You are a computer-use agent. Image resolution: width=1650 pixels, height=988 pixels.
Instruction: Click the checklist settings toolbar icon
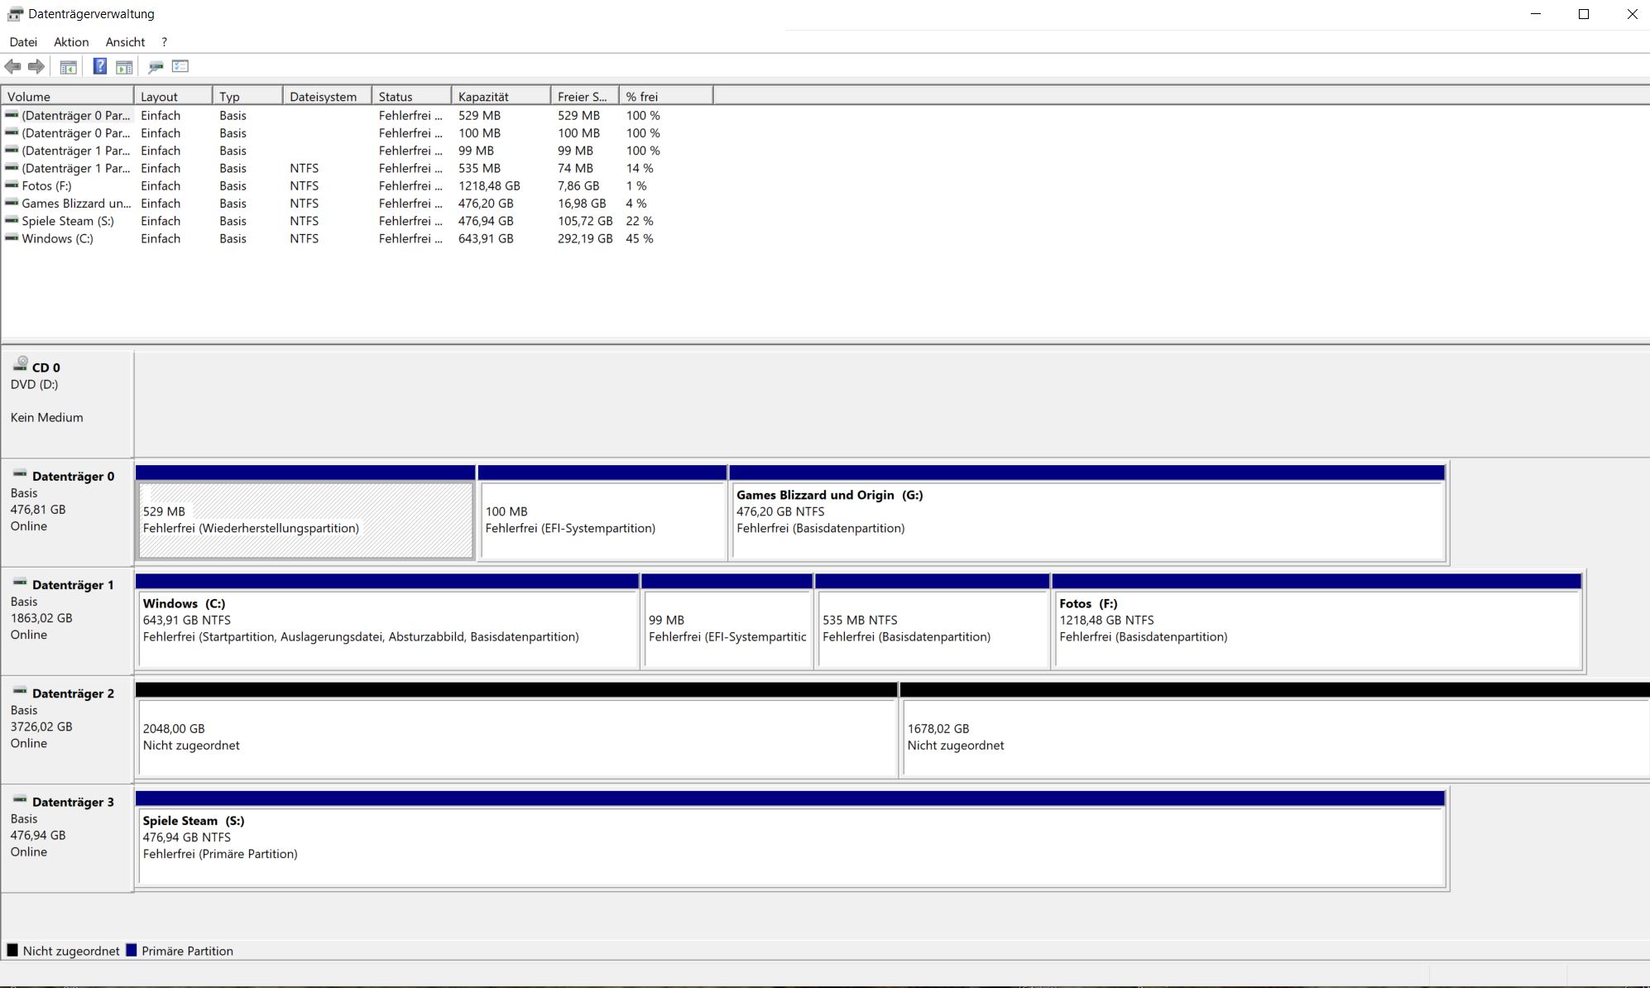pyautogui.click(x=180, y=66)
